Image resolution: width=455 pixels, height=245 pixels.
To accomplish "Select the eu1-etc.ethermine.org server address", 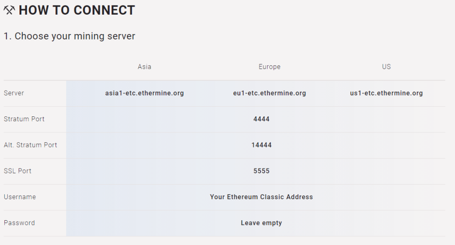I will [269, 93].
